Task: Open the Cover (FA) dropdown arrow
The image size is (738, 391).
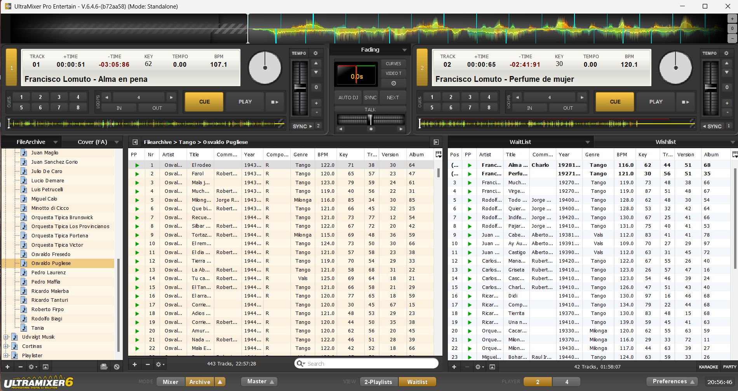Action: 117,142
